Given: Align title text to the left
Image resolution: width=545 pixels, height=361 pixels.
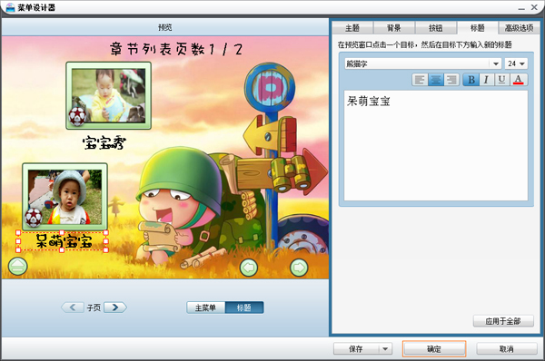Looking at the screenshot, I should click(420, 80).
